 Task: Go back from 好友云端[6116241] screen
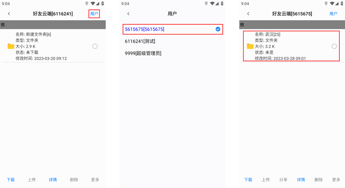point(9,14)
